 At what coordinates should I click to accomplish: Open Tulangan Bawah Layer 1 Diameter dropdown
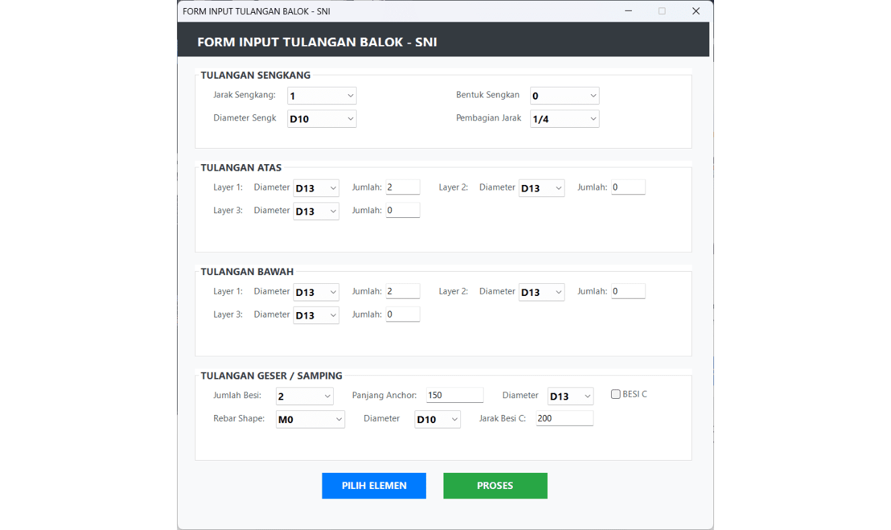point(316,293)
